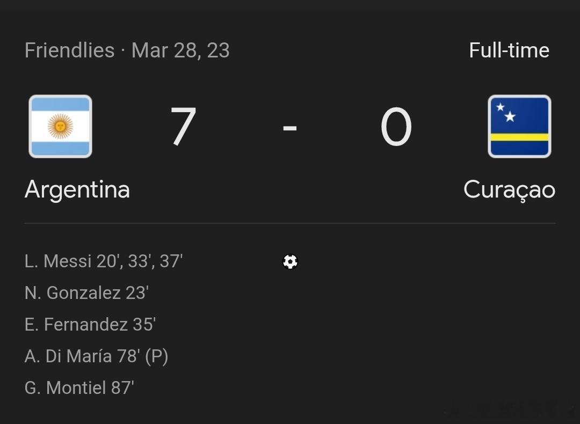Image resolution: width=580 pixels, height=424 pixels.
Task: Click the dash between the scores
Action: 290,128
